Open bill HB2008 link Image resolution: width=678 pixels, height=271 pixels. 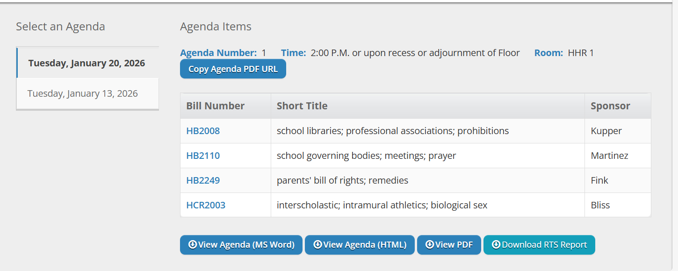point(203,131)
